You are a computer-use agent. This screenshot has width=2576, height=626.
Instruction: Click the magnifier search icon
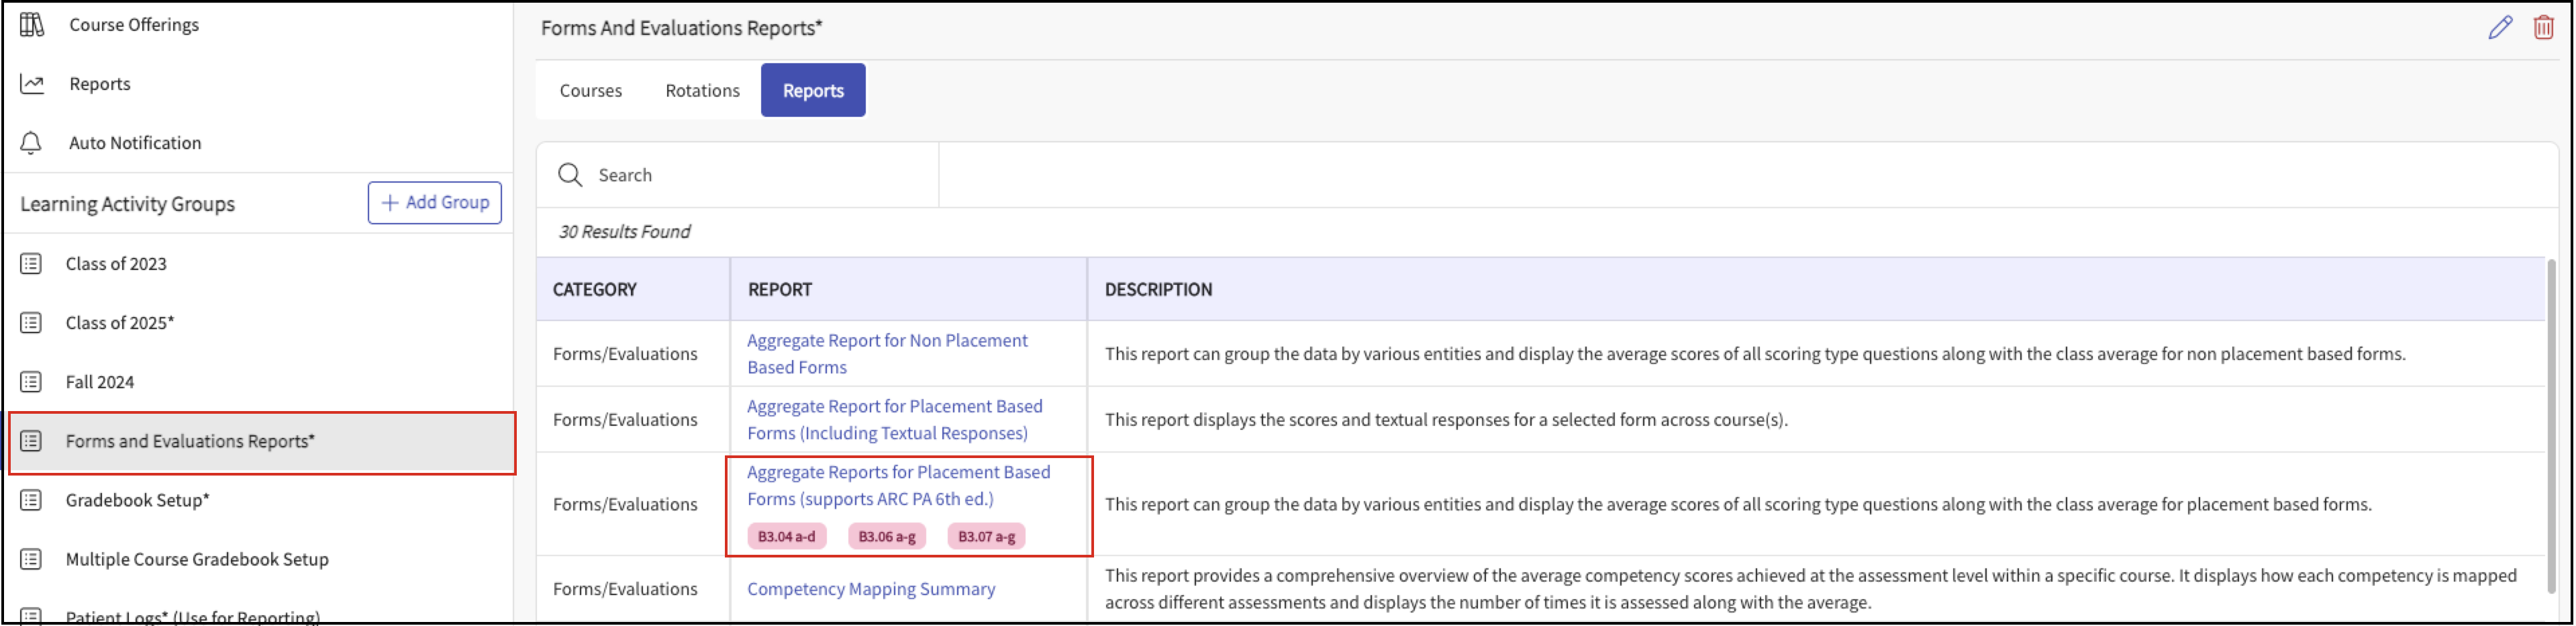pos(570,175)
